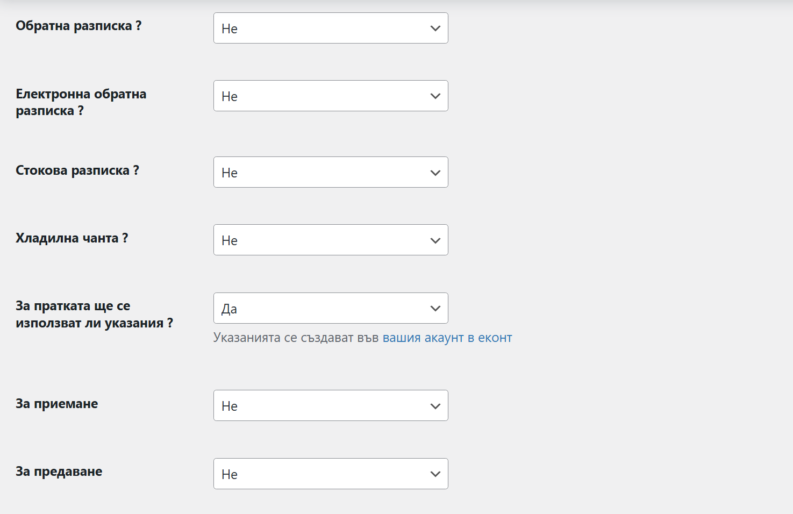Open the указания dropdown set to Да
Screen dimensions: 793x514
[x=331, y=308]
